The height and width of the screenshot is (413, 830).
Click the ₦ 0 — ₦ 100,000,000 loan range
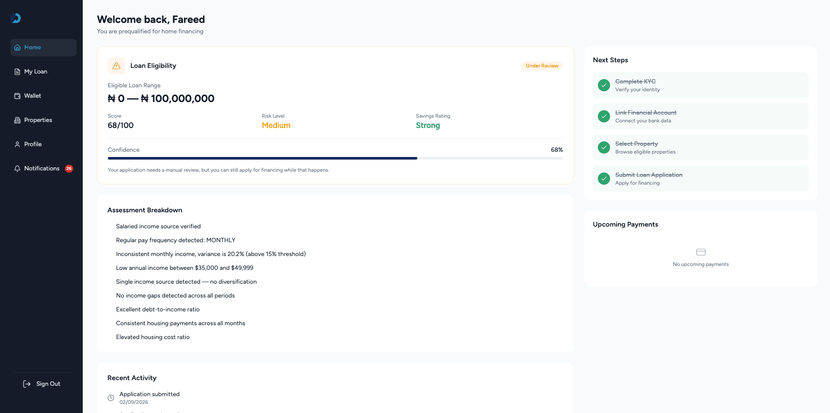[x=161, y=99]
